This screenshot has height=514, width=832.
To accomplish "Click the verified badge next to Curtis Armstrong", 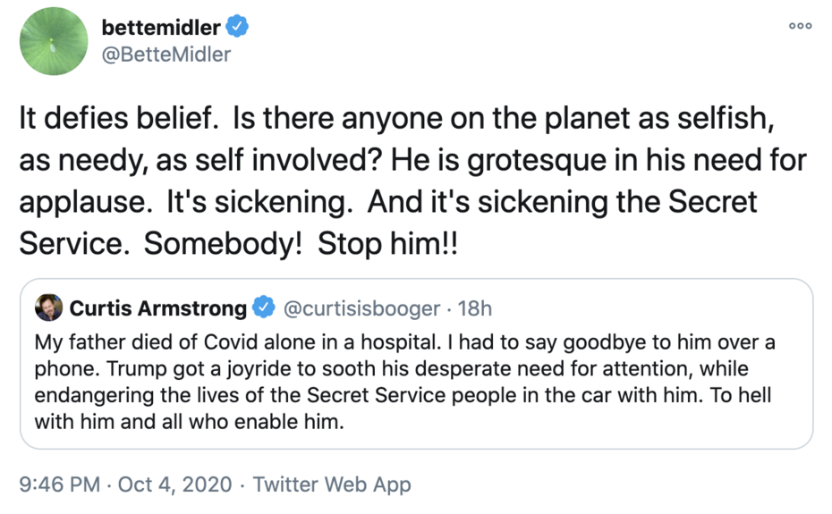I will (x=264, y=309).
